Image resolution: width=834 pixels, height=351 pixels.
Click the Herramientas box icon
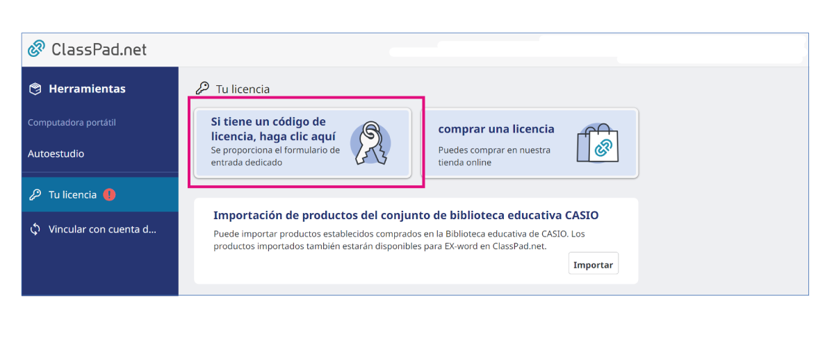pos(35,89)
